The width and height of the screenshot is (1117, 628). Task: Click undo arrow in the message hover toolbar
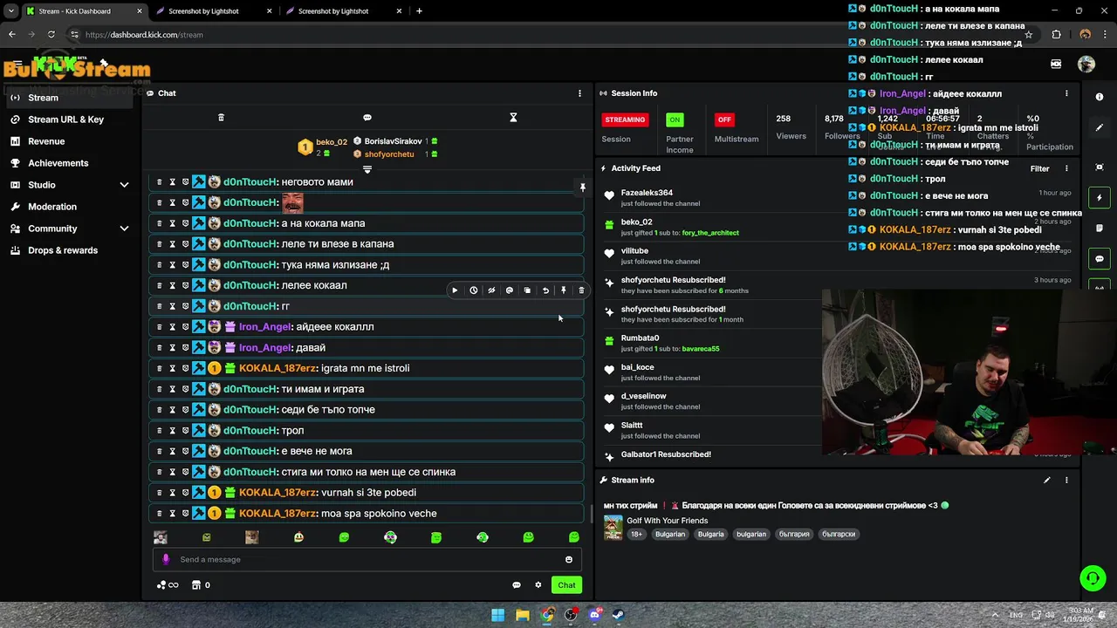point(545,290)
